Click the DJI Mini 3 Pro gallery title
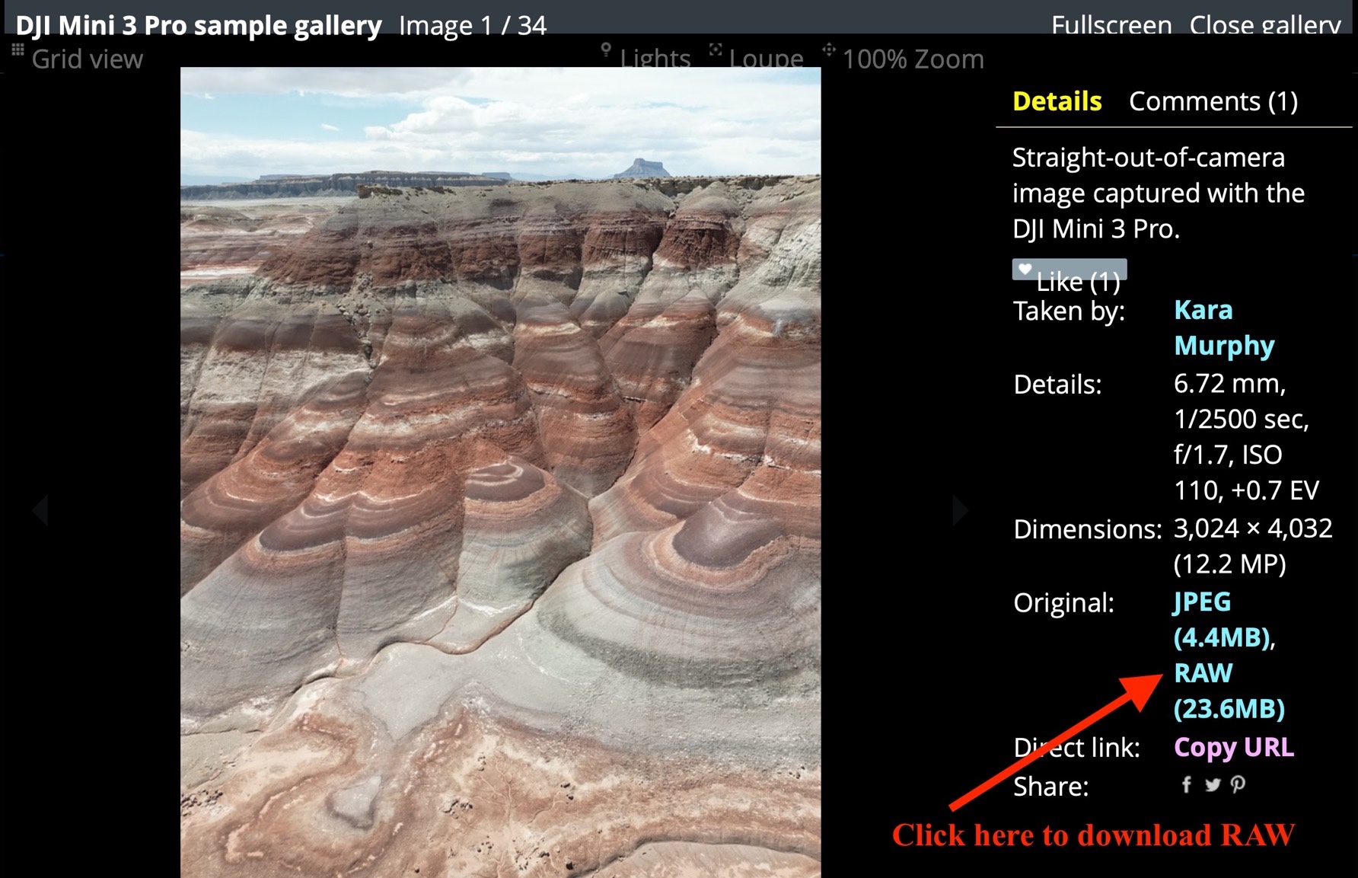 click(x=198, y=25)
